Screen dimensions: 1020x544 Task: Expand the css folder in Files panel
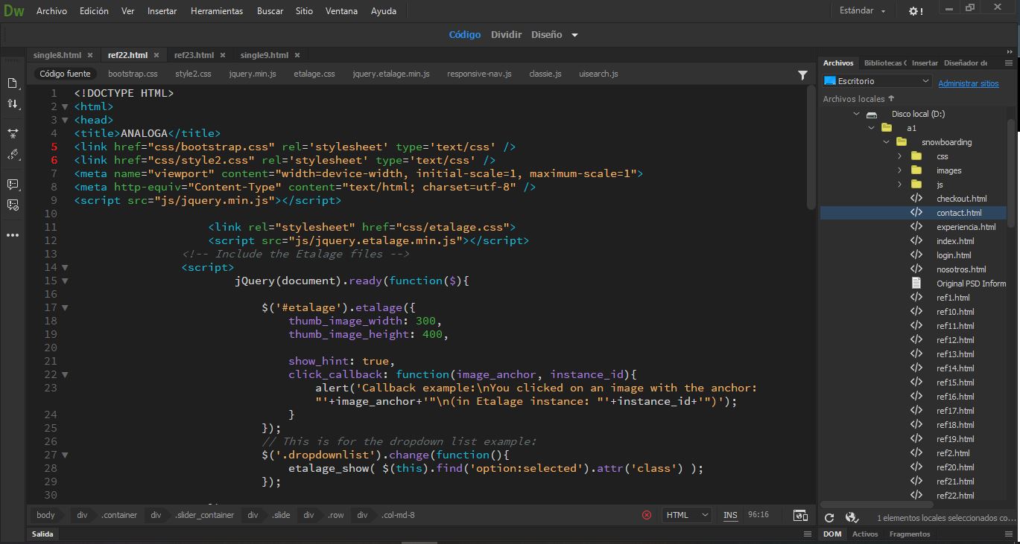point(899,156)
